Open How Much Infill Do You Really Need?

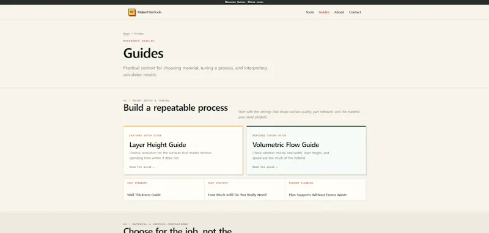(244, 190)
